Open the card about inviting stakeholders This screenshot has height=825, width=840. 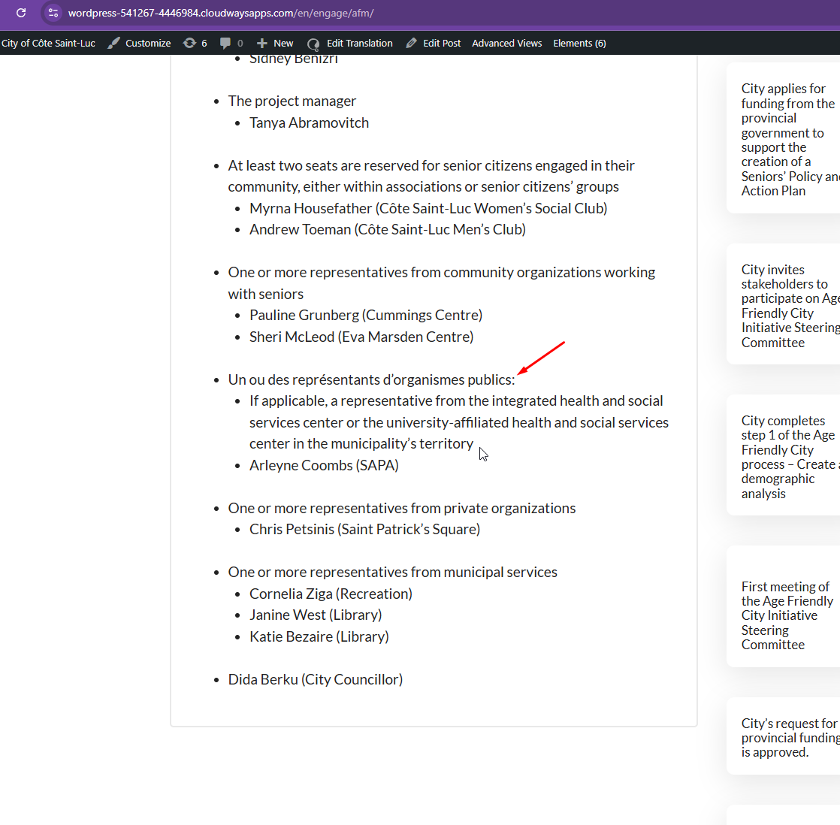(x=783, y=305)
